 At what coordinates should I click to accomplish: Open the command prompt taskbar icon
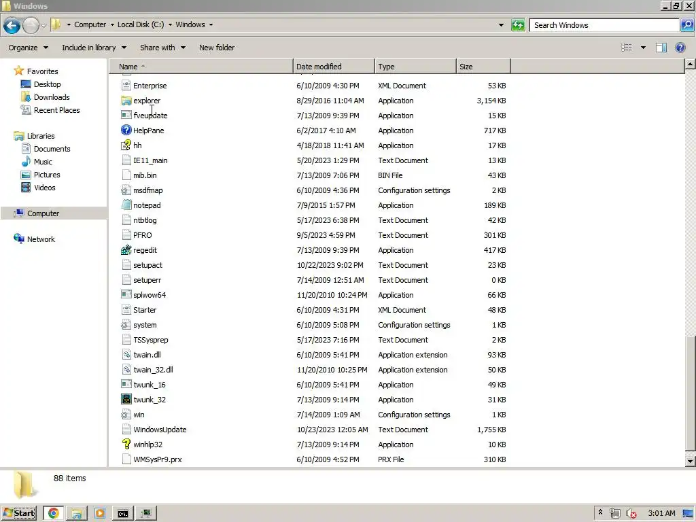(x=123, y=514)
